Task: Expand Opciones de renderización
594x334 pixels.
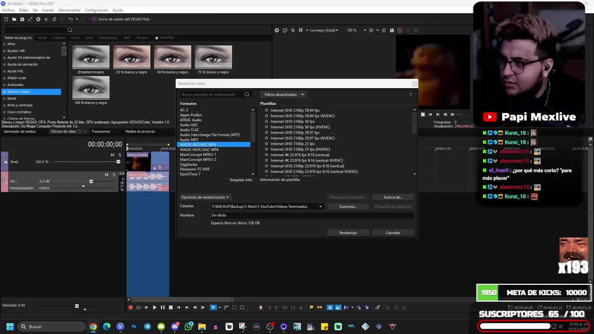Action: (x=205, y=197)
